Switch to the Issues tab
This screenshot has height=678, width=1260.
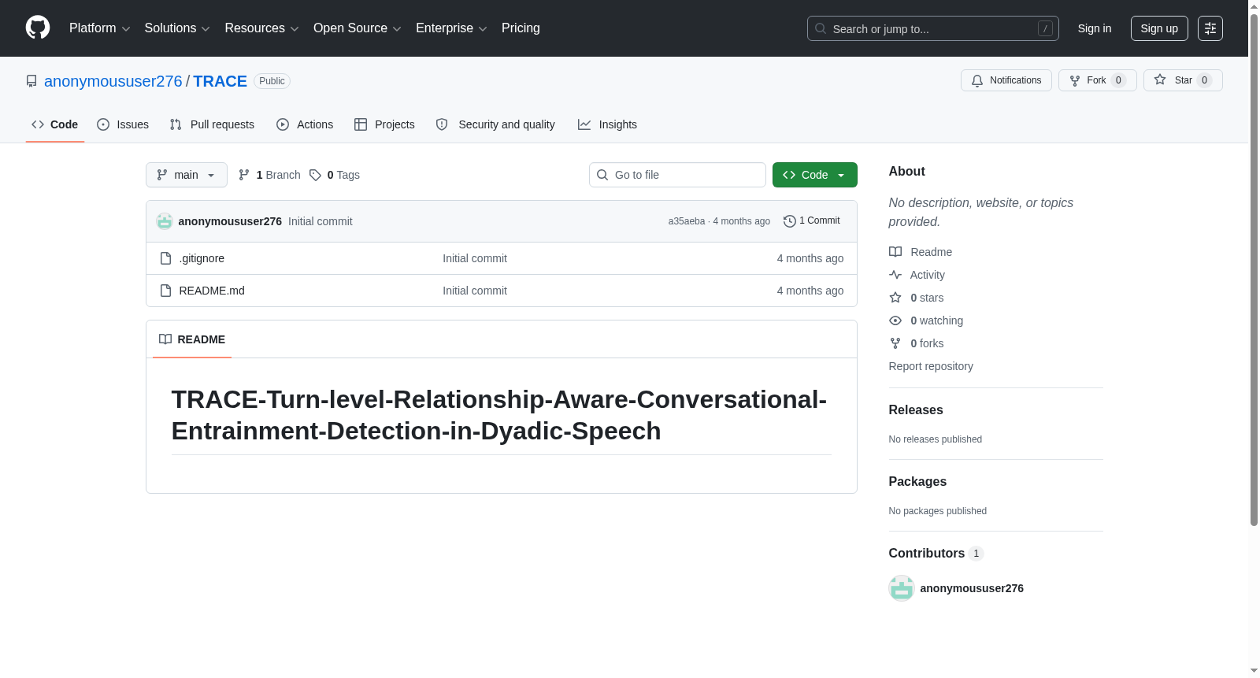(x=123, y=124)
